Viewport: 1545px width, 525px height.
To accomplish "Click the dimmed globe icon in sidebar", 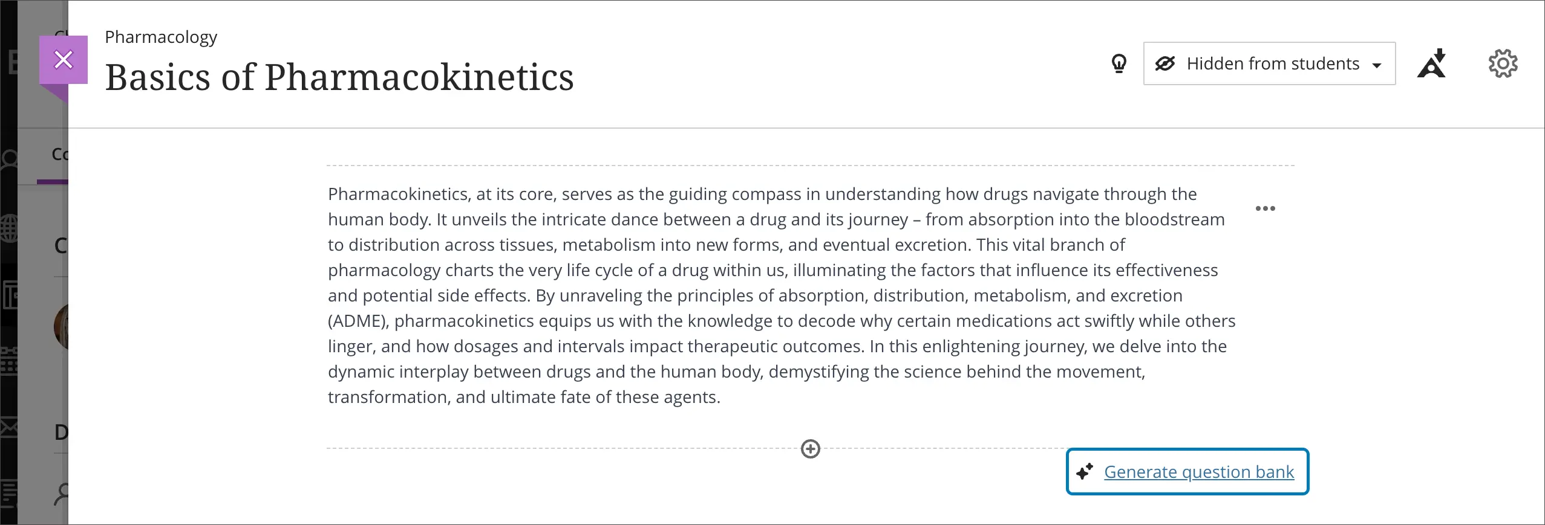I will [9, 228].
